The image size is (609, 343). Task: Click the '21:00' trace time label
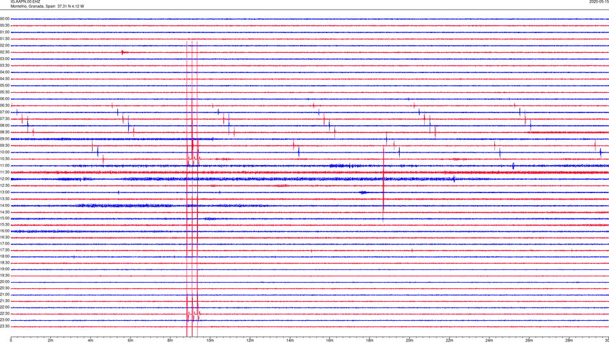(4, 295)
